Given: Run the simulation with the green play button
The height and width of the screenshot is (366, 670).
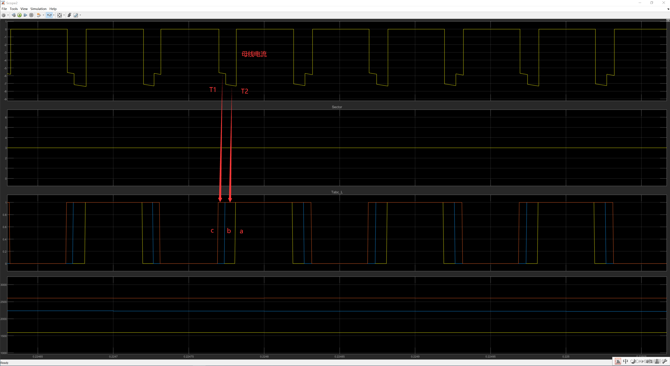Looking at the screenshot, I should coord(20,15).
